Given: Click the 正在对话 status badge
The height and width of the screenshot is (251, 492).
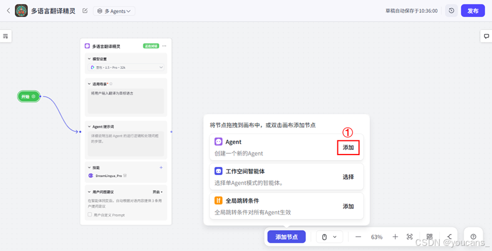Looking at the screenshot, I should point(151,46).
